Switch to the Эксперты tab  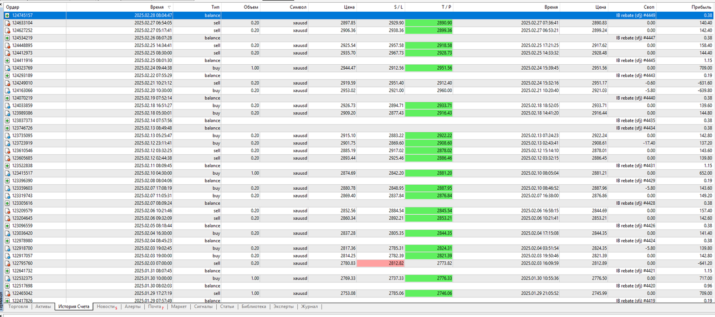[x=284, y=306]
